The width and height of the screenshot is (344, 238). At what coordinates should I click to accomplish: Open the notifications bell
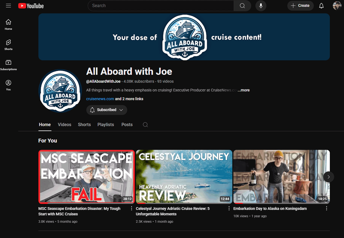pyautogui.click(x=321, y=5)
